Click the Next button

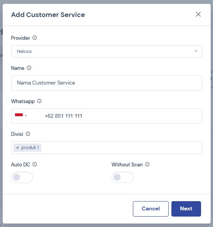click(x=186, y=209)
